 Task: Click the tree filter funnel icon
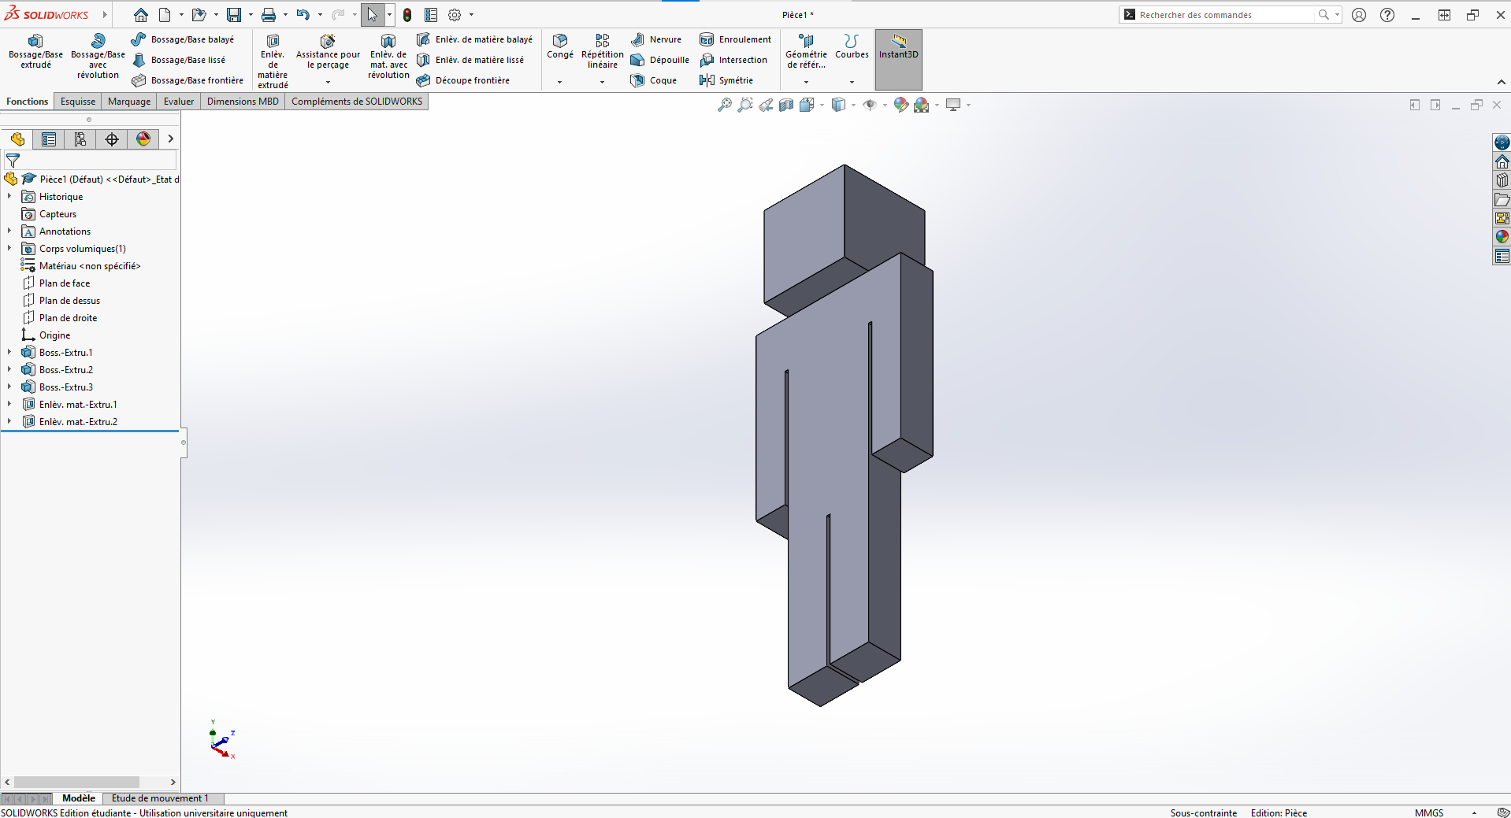(x=13, y=160)
